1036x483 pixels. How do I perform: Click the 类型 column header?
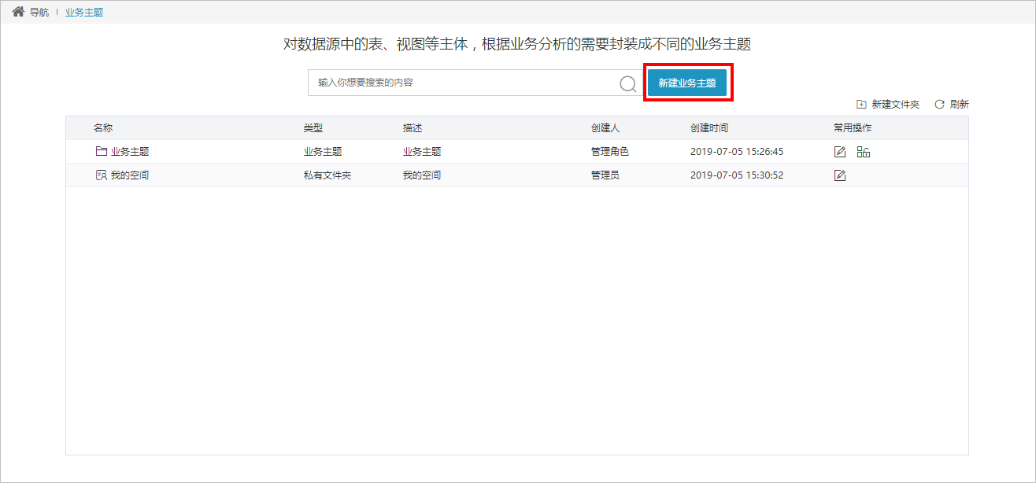point(313,128)
